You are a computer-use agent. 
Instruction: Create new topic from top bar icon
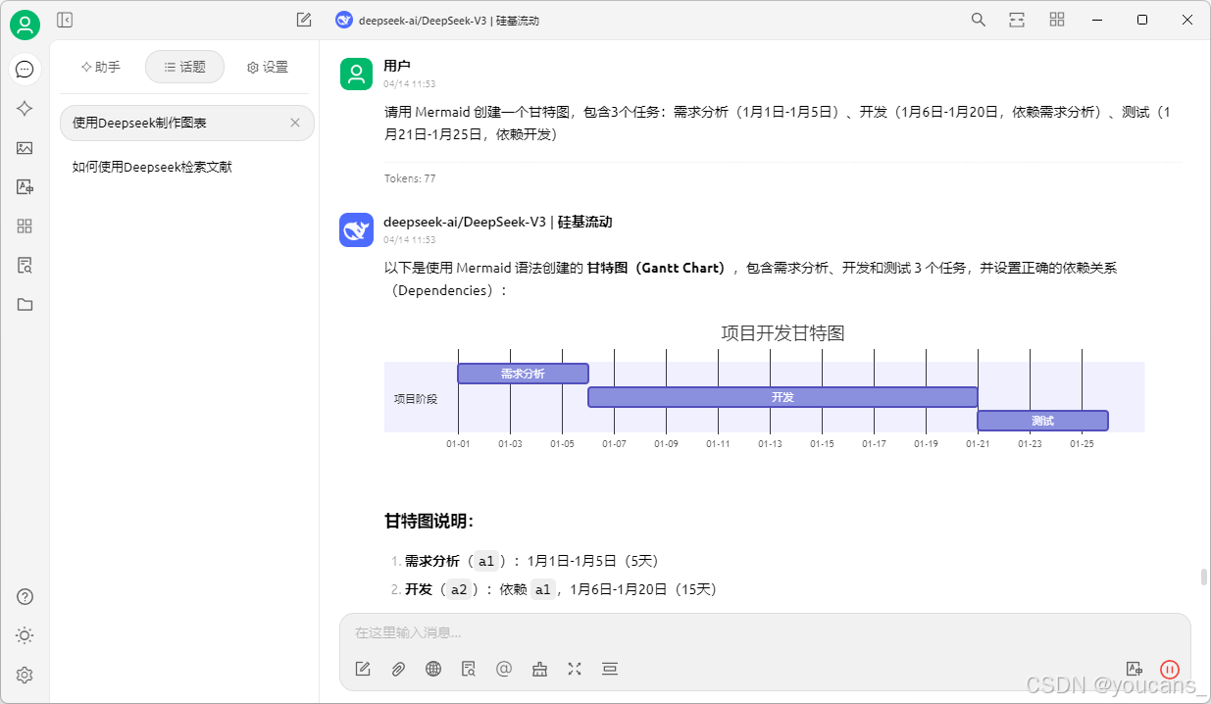pyautogui.click(x=304, y=20)
